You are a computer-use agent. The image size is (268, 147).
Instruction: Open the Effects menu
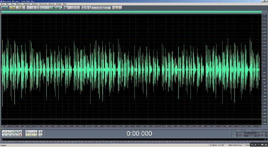(x=19, y=4)
